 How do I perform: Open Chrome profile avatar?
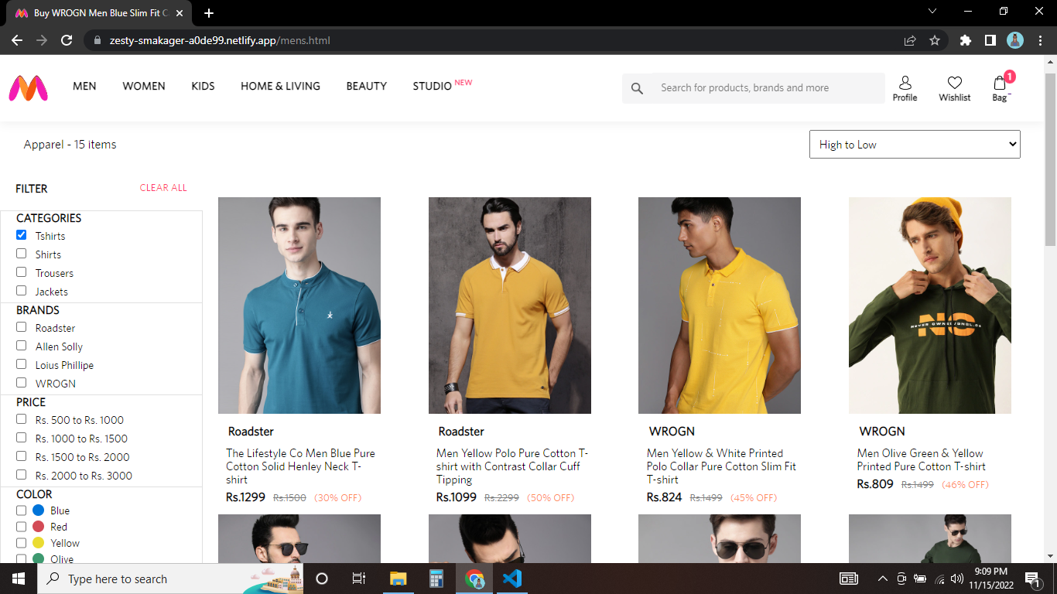[x=1015, y=40]
